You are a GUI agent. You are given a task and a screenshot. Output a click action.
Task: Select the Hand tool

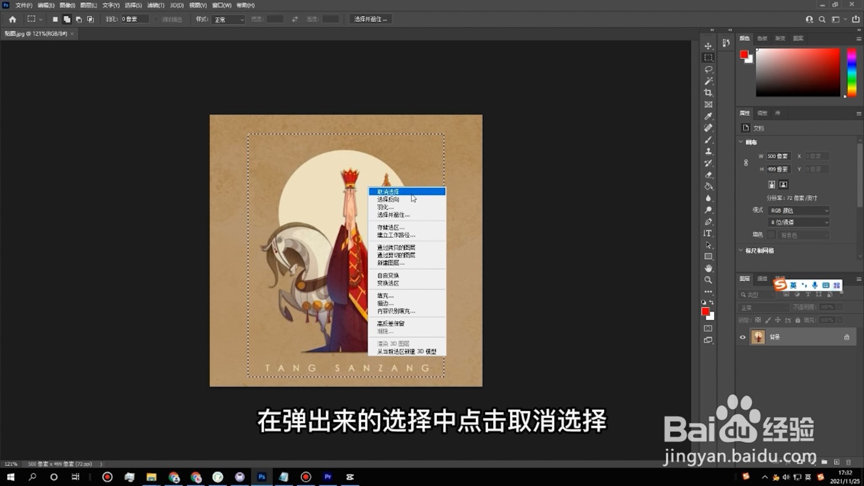[708, 268]
